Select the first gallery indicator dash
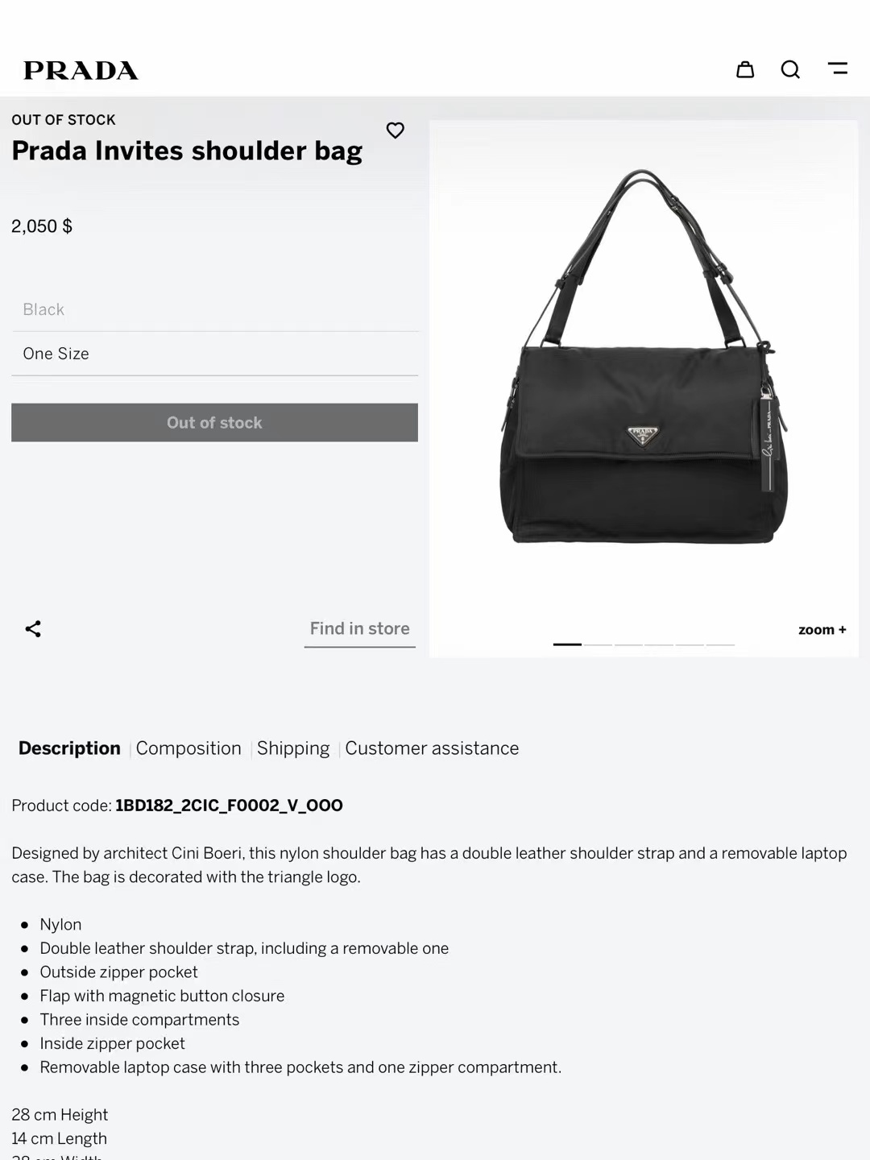 tap(567, 644)
